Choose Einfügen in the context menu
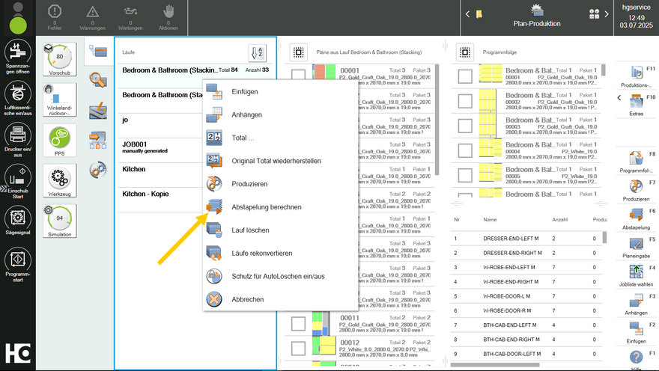The height and width of the screenshot is (371, 659). point(280,91)
